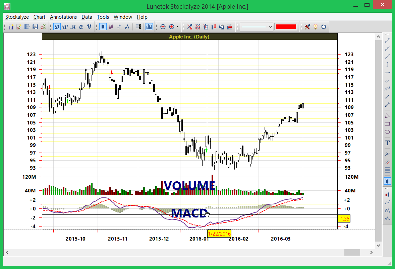Open the Annotations menu

[63, 17]
